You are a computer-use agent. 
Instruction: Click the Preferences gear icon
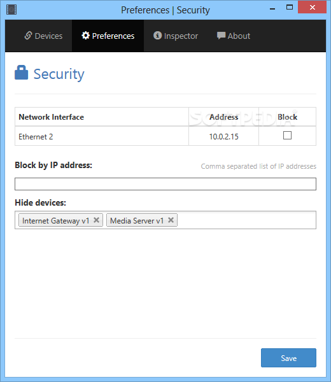[85, 36]
